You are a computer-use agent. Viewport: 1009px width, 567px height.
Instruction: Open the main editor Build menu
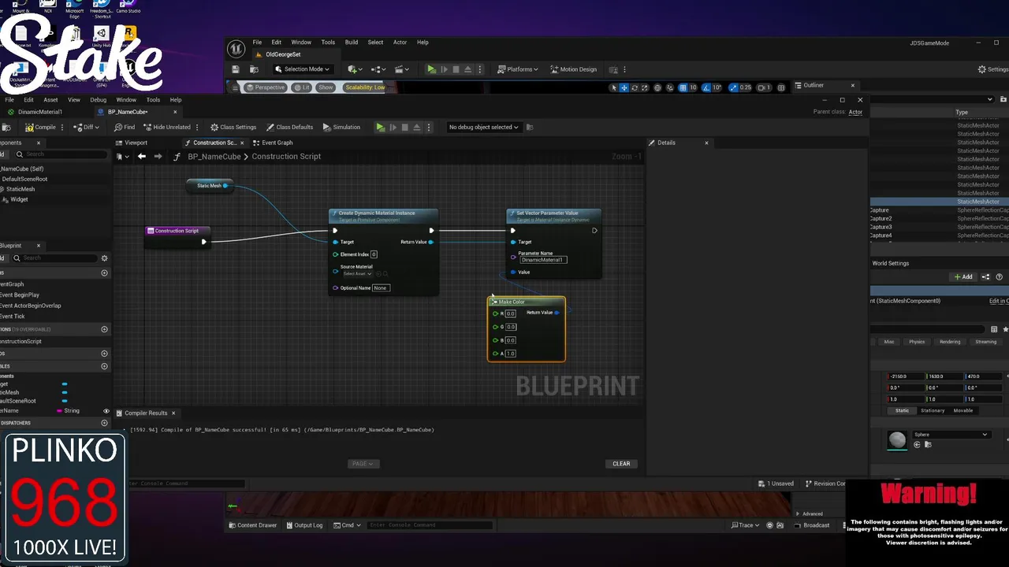pos(352,43)
